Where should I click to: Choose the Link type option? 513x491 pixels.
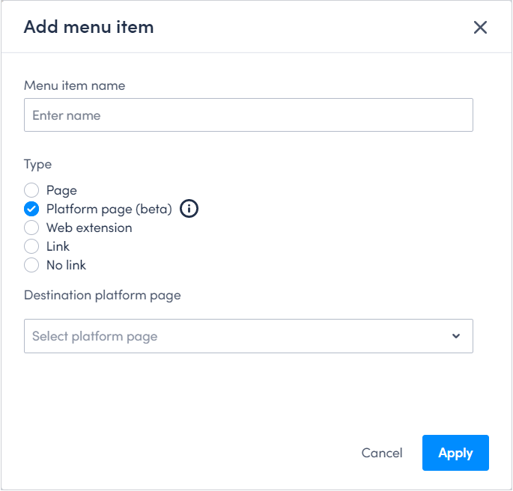pos(31,246)
